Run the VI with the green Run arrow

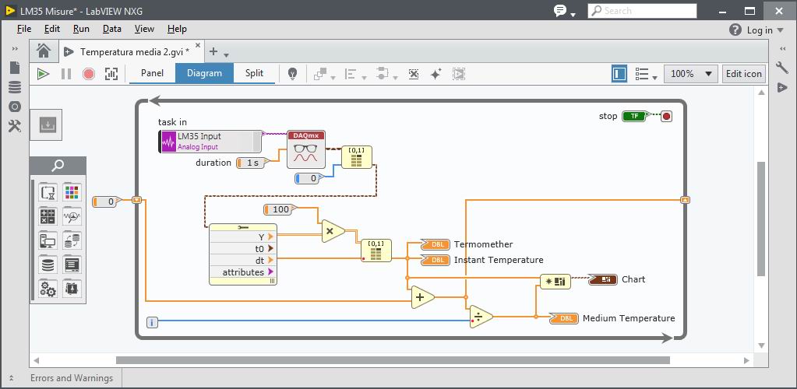point(43,74)
